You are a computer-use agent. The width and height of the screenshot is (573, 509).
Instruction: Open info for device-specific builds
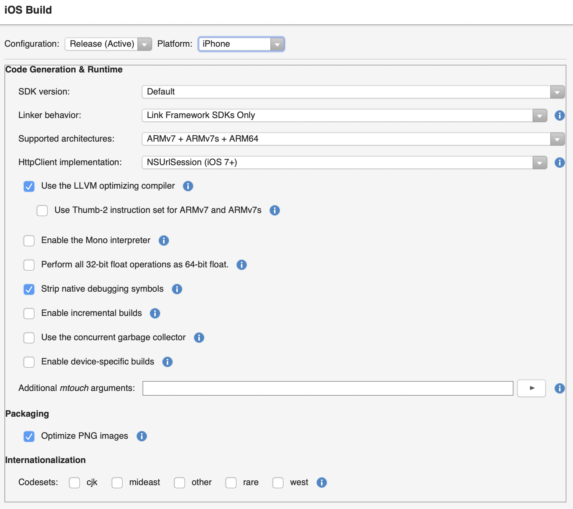[167, 362]
